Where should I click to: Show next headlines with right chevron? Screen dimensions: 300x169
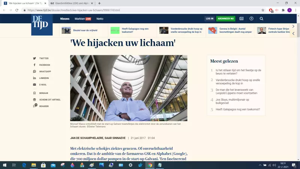click(x=293, y=26)
